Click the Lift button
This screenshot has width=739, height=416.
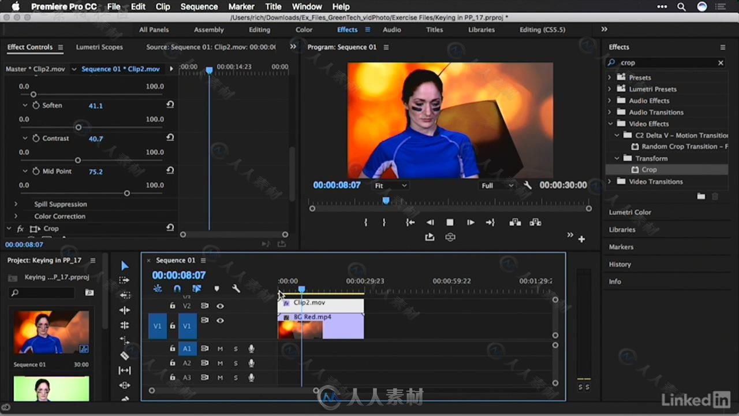[x=515, y=222]
